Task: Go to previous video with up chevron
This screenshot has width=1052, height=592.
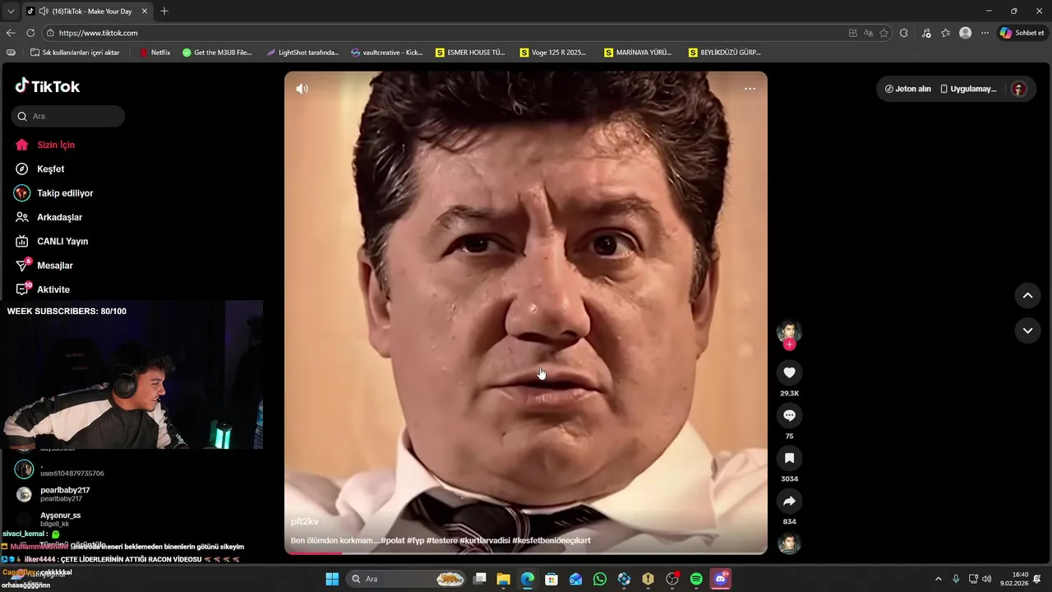Action: pyautogui.click(x=1027, y=295)
